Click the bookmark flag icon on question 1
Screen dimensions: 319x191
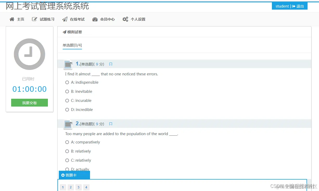click(x=111, y=64)
